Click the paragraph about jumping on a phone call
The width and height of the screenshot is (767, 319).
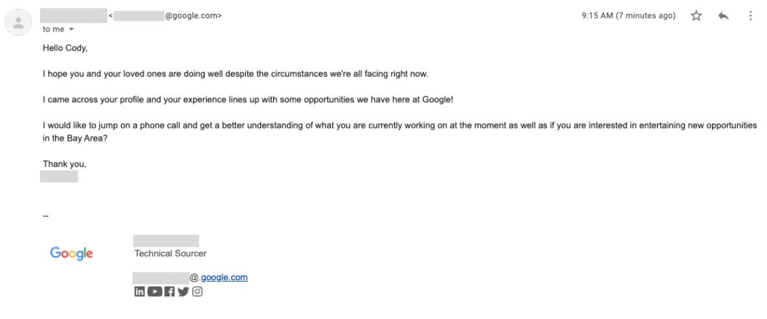388,126
